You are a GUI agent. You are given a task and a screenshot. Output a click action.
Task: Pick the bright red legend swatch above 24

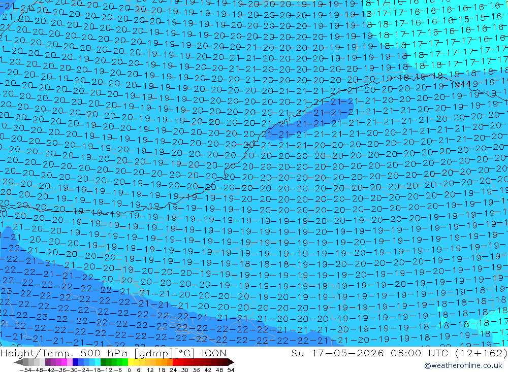[x=175, y=362]
